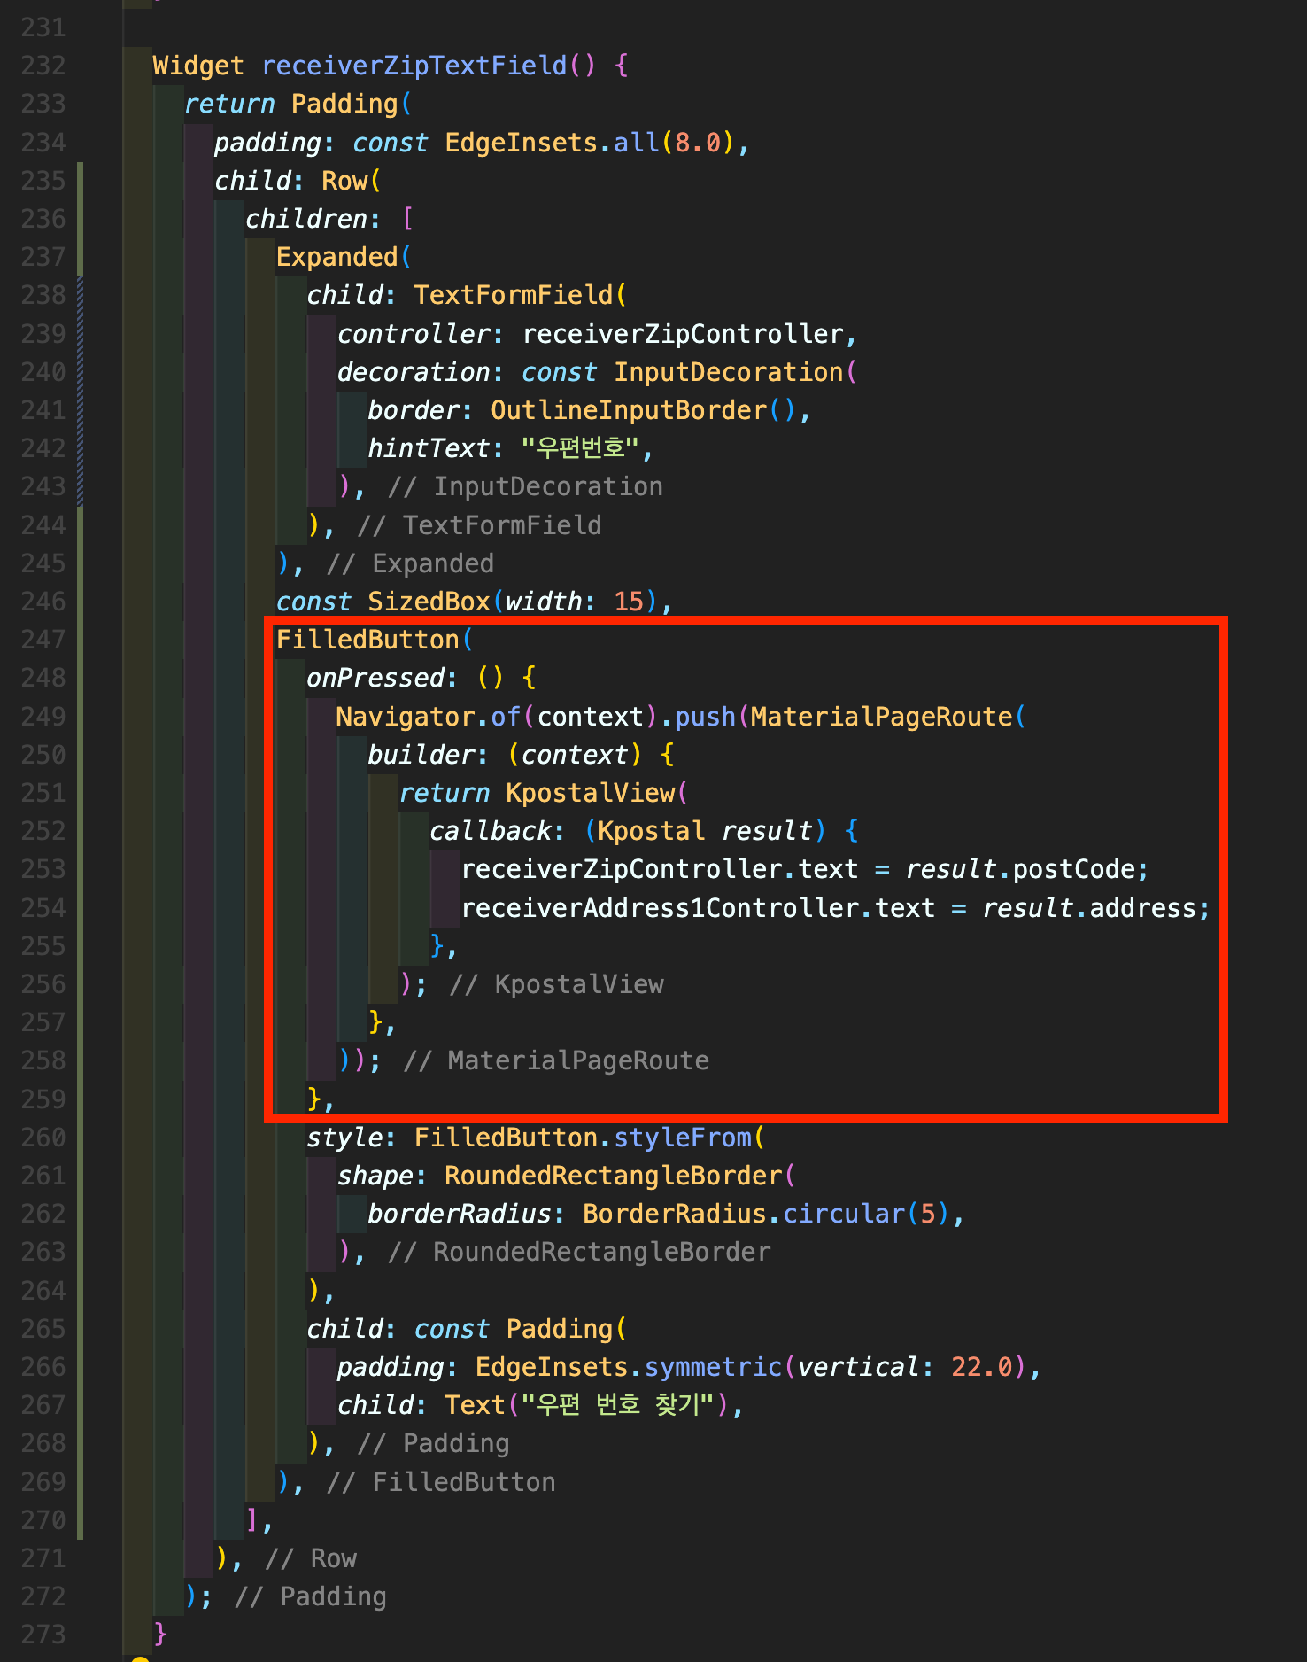Click the width parameter of SizedBox
1307x1662 pixels.
[544, 602]
